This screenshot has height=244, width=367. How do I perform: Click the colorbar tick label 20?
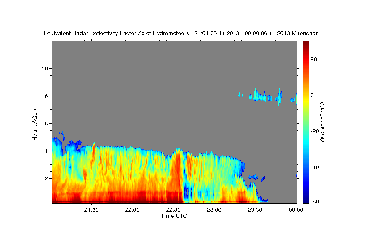313,59
